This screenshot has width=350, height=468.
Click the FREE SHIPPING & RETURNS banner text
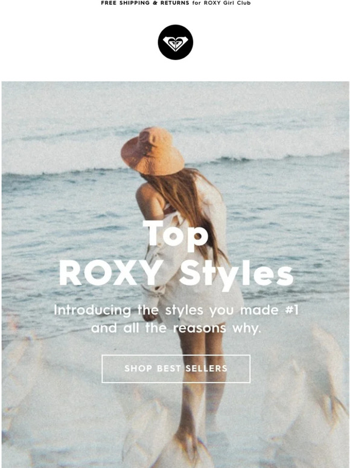(x=145, y=3)
